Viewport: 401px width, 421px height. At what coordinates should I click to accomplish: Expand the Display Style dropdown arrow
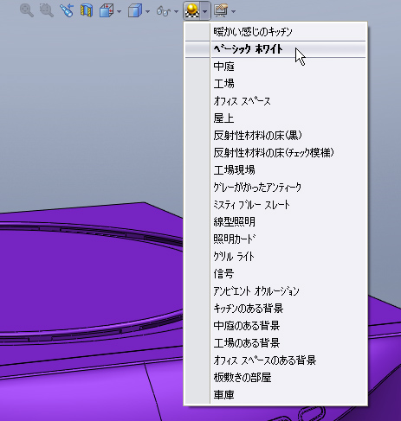click(x=147, y=11)
